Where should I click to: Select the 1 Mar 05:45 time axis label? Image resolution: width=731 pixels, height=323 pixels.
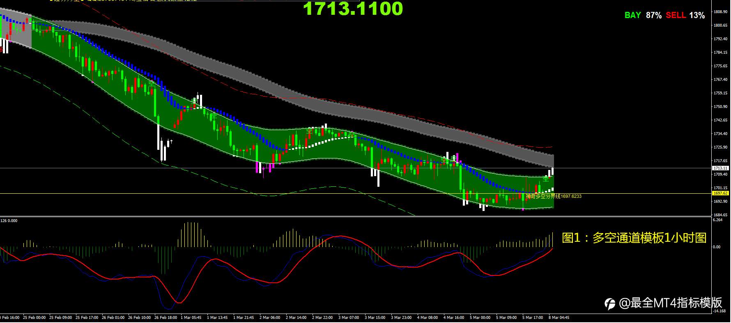click(191, 318)
